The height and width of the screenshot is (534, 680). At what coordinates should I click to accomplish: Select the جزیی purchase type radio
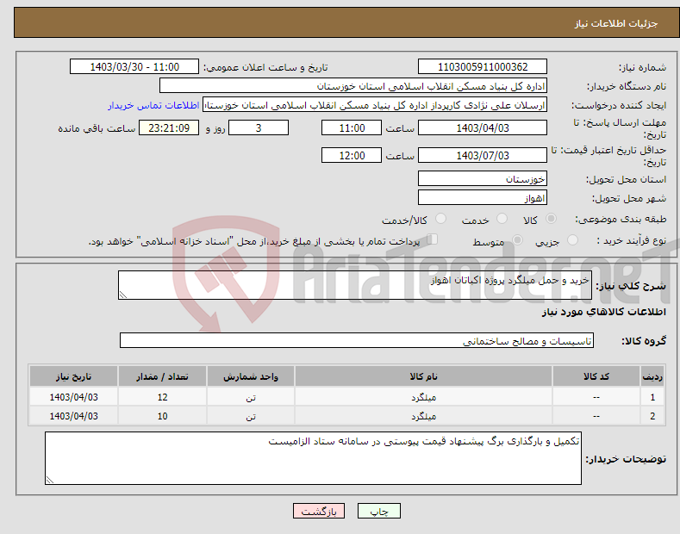572,240
